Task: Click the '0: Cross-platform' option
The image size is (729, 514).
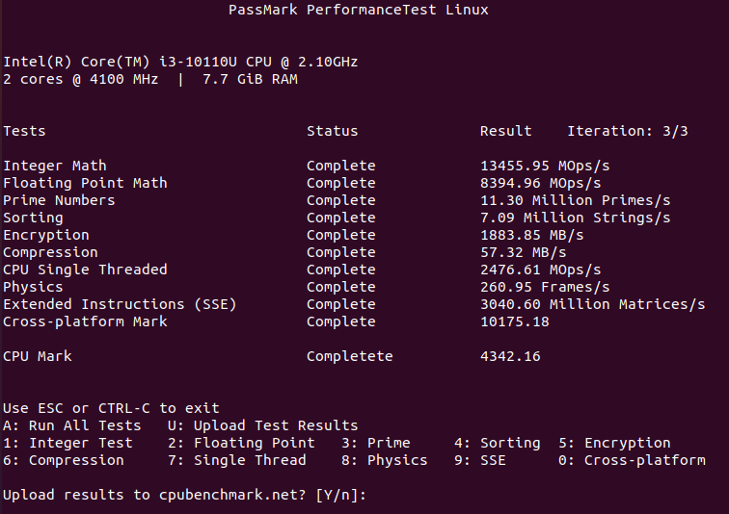Action: coord(632,460)
